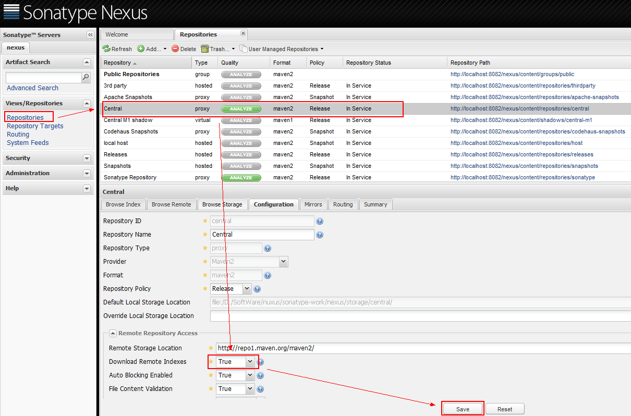Reset the repository configuration form

505,409
